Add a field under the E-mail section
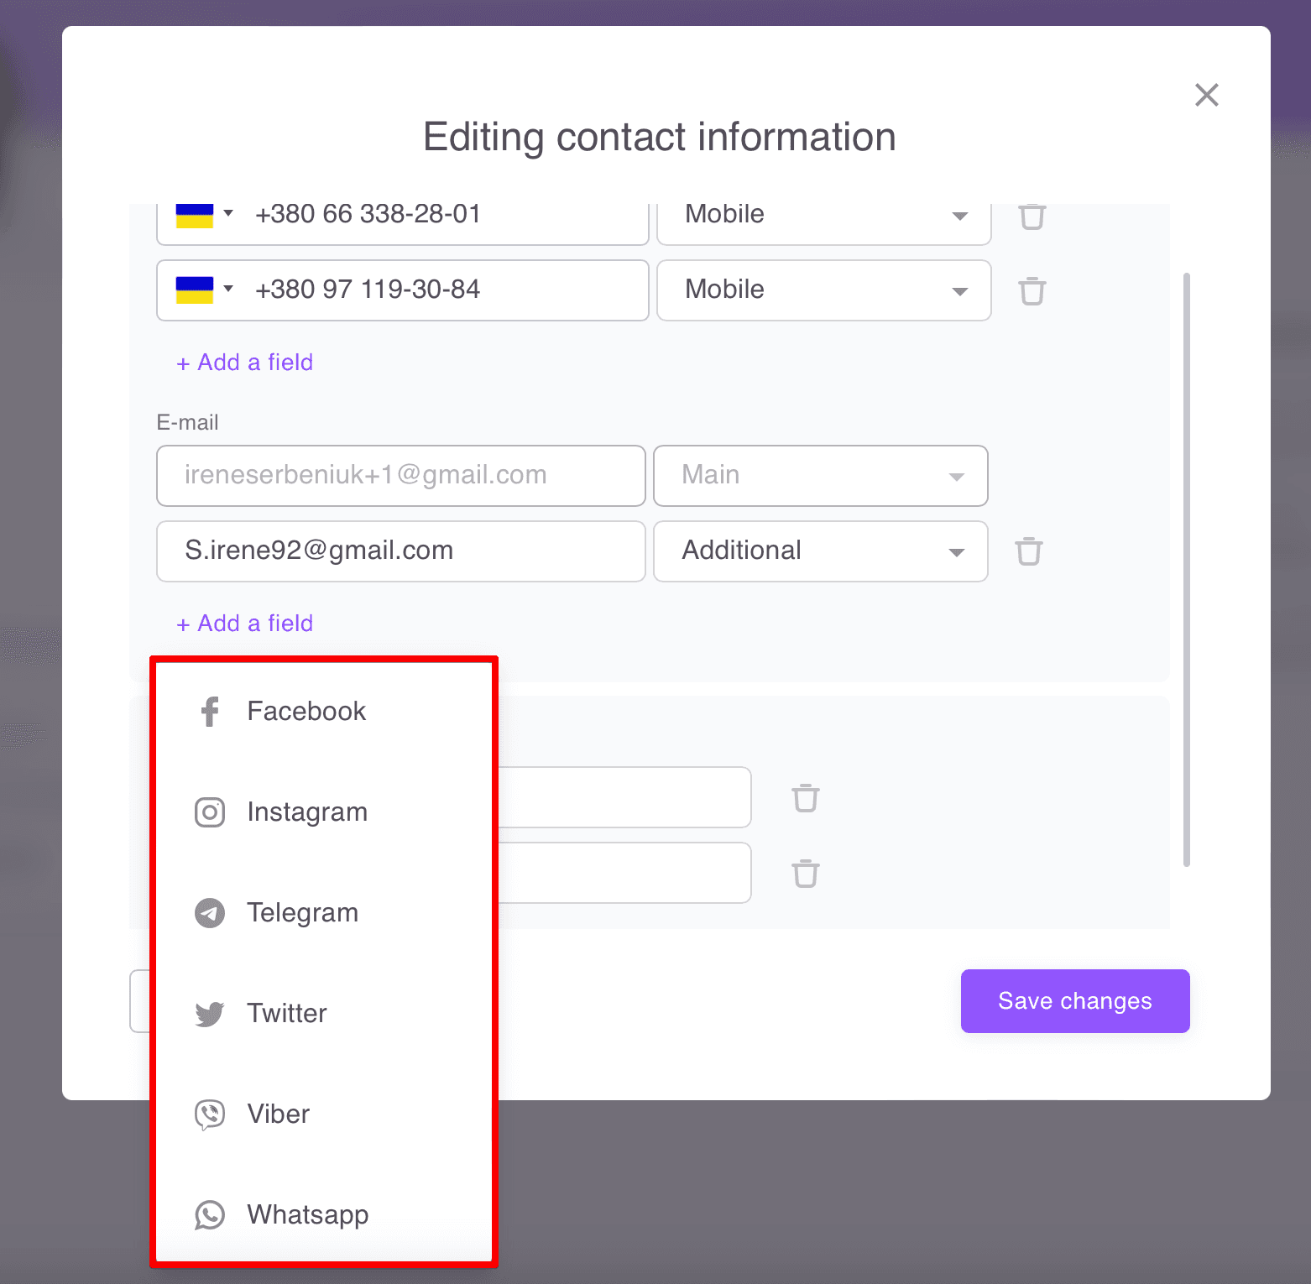Screen dimensions: 1311x1284 coord(245,624)
